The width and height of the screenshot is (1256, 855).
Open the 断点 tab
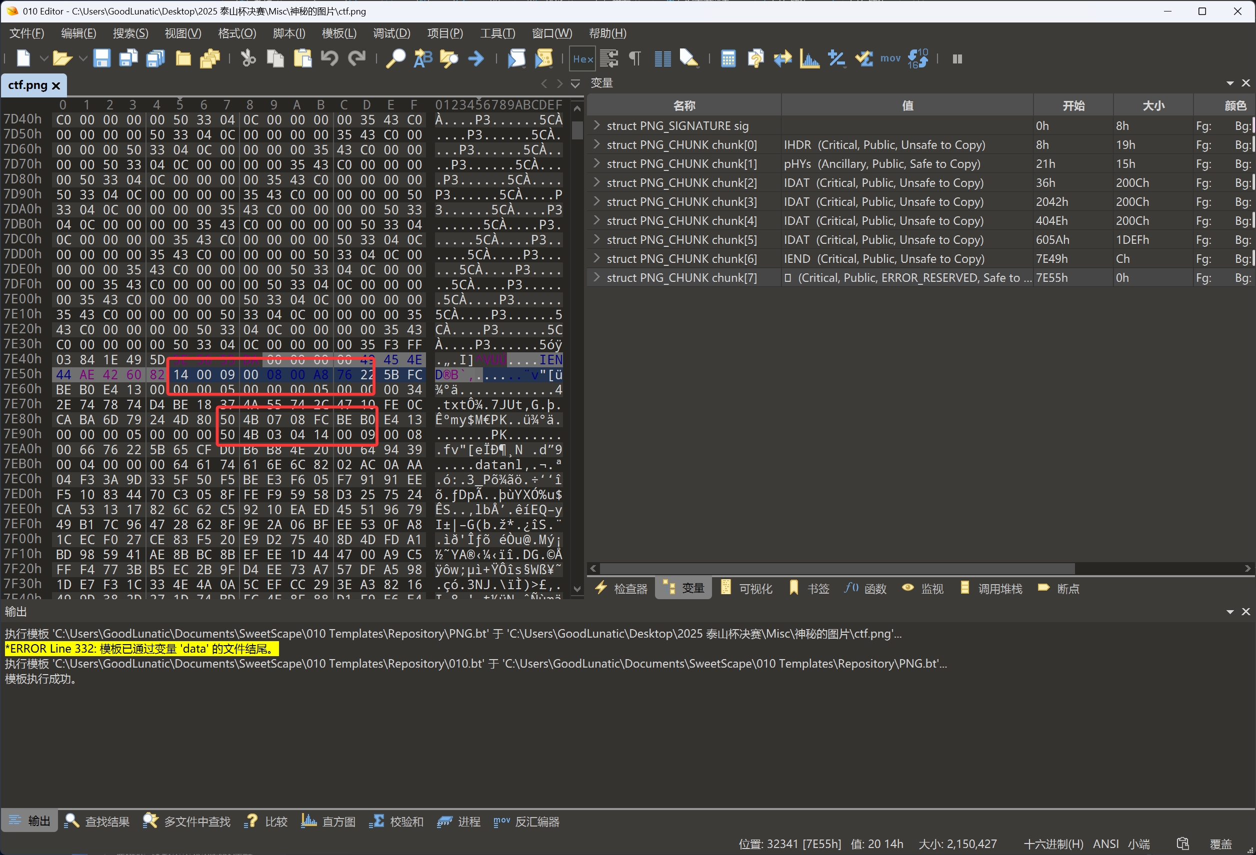click(1058, 588)
